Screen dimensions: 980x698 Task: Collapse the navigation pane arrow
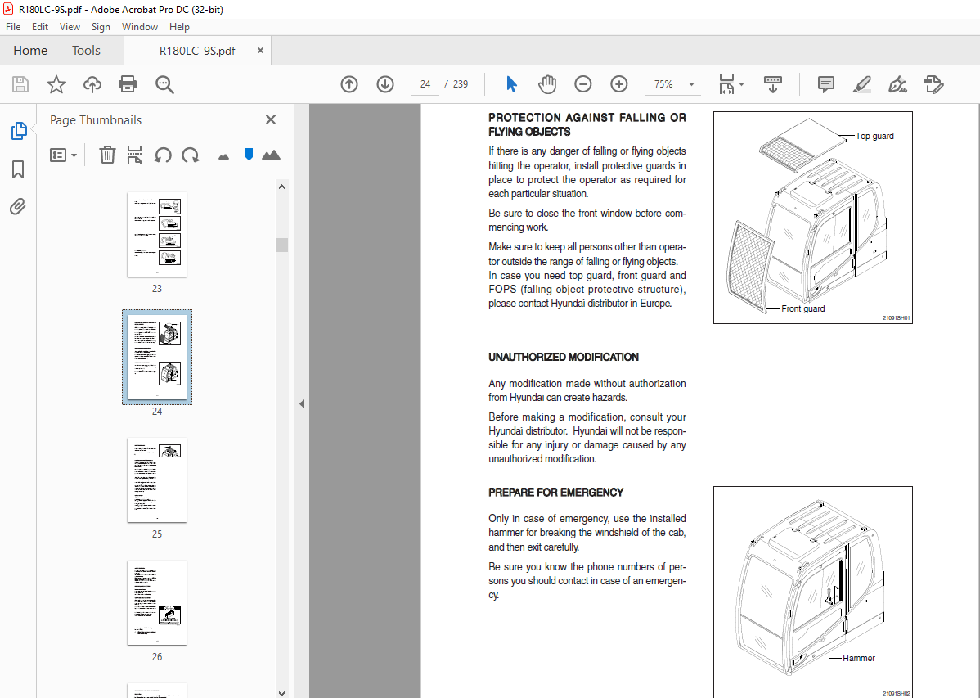tap(301, 403)
